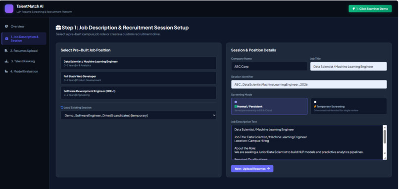The width and height of the screenshot is (399, 189).
Task: Click the textarea resize handle corner
Action: pyautogui.click(x=385, y=158)
